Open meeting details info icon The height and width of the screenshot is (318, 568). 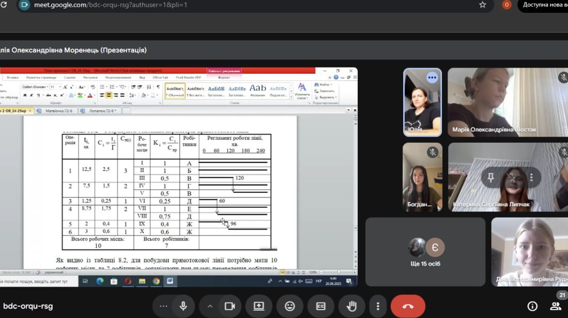pyautogui.click(x=532, y=306)
